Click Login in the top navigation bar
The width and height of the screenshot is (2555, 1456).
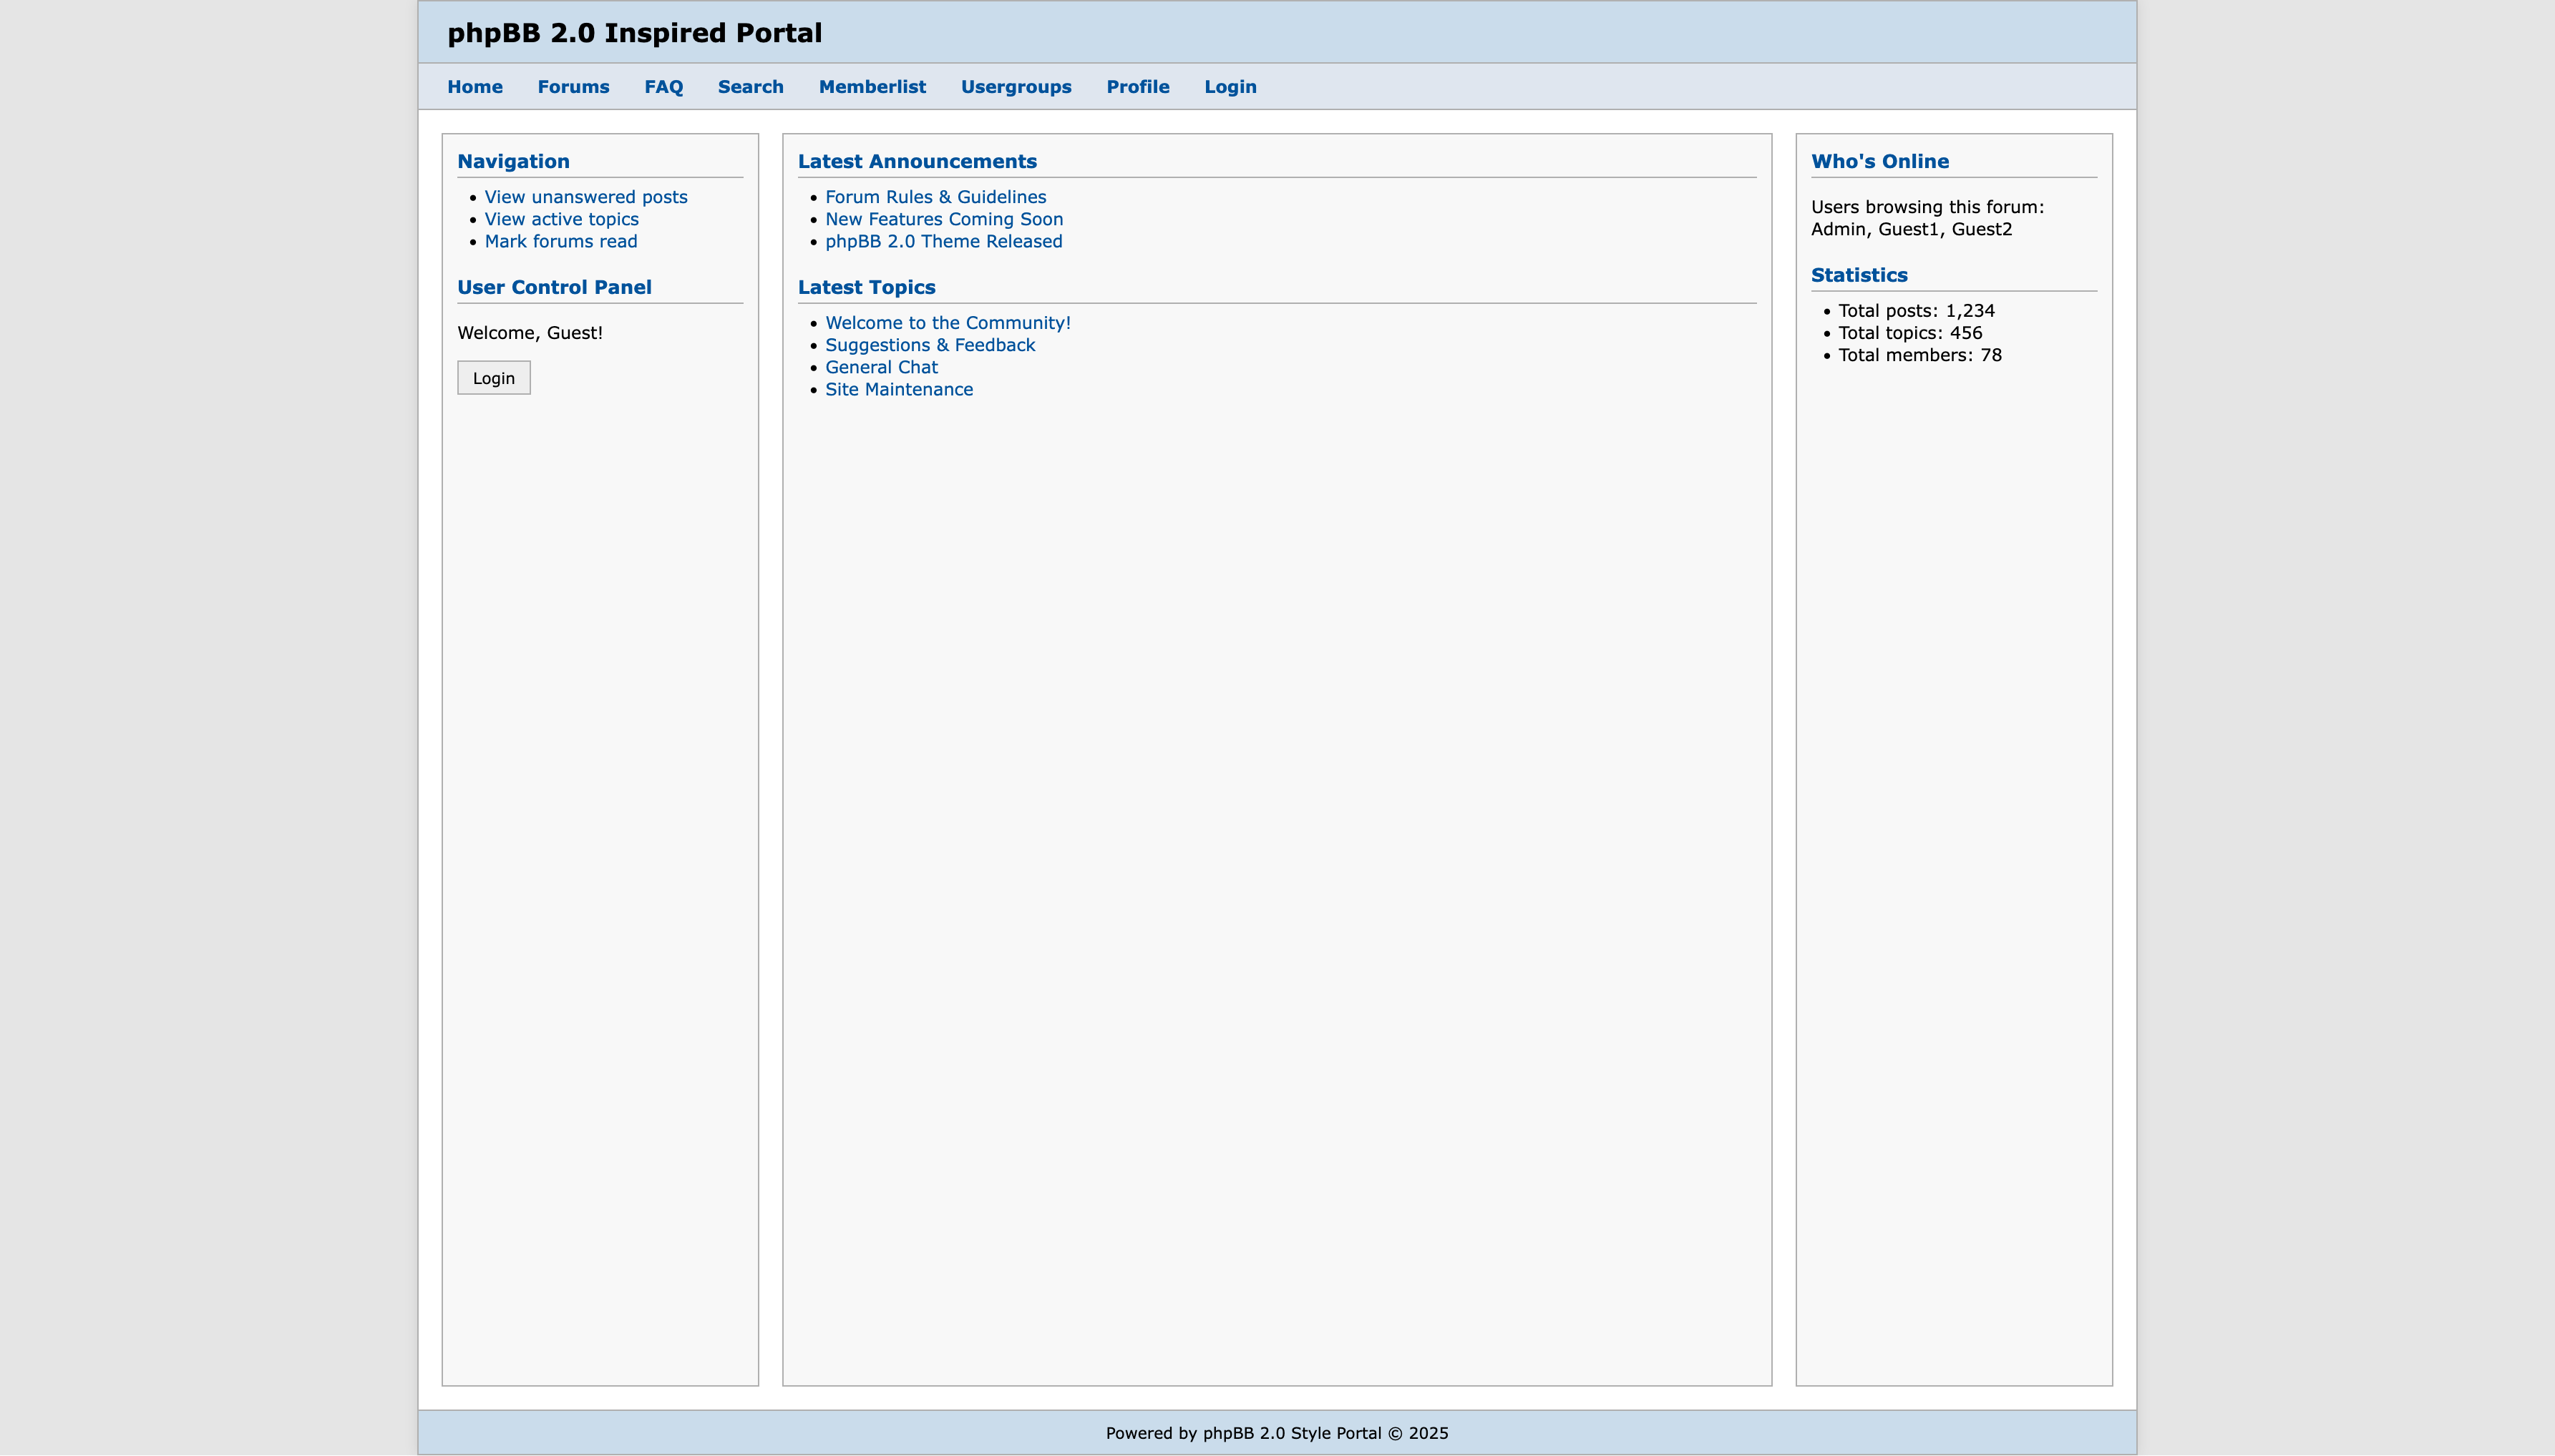[1229, 87]
